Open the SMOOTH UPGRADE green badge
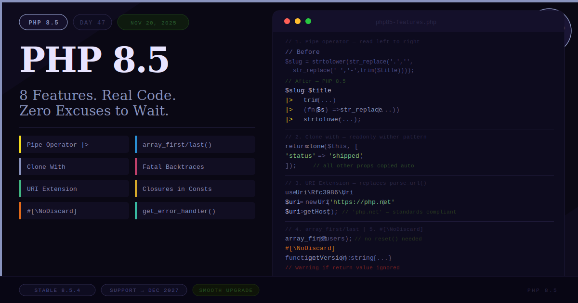Image resolution: width=578 pixels, height=303 pixels. 225,290
